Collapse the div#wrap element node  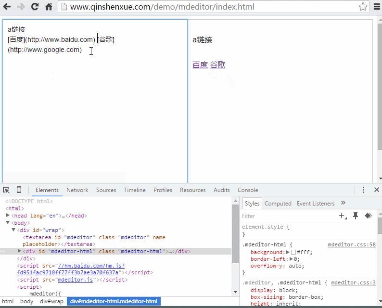pos(13,230)
